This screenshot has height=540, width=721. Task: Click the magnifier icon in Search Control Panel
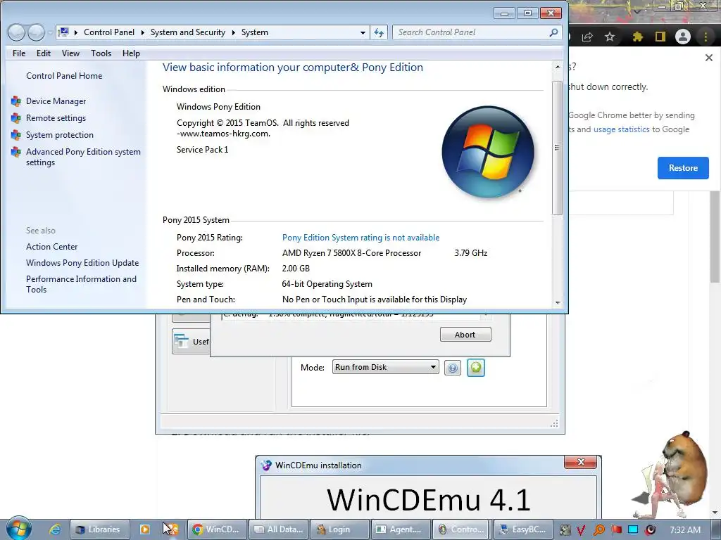553,32
